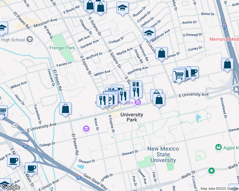Open the Aggie Memorial green marker
This screenshot has width=239, height=191.
click(x=219, y=148)
